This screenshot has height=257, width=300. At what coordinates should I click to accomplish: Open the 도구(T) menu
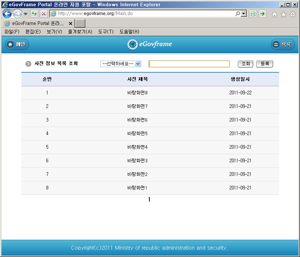pyautogui.click(x=106, y=32)
